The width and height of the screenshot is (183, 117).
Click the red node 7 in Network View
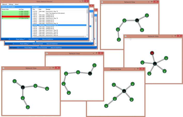click(x=152, y=53)
